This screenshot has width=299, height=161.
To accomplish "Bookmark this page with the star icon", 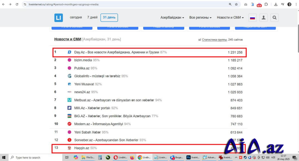I will tap(236, 4).
